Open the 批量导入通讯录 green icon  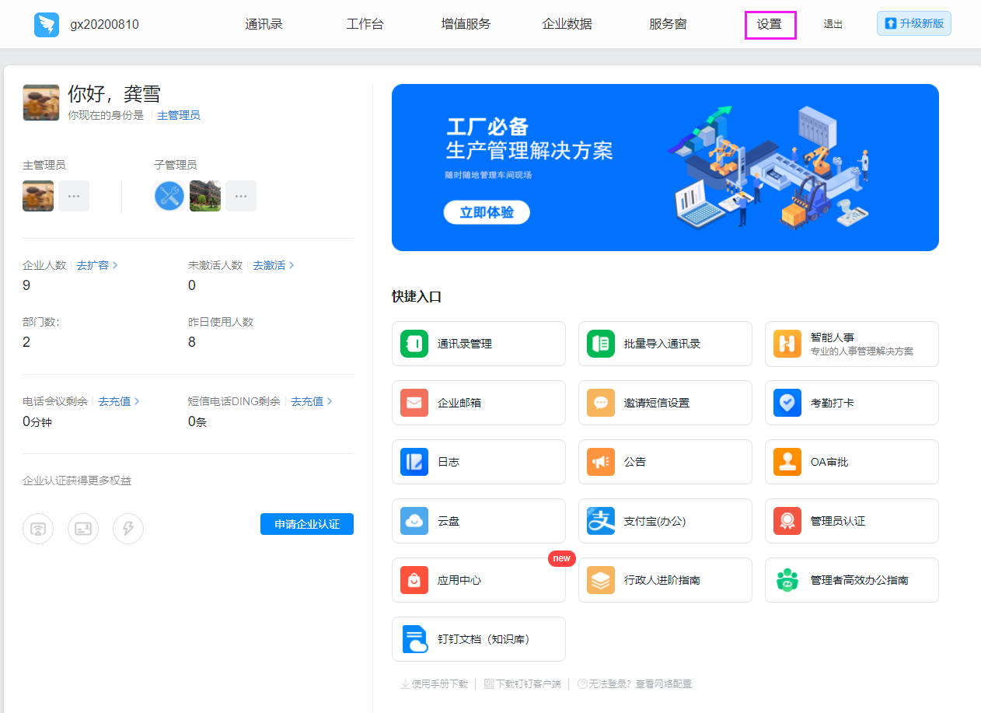pos(601,344)
